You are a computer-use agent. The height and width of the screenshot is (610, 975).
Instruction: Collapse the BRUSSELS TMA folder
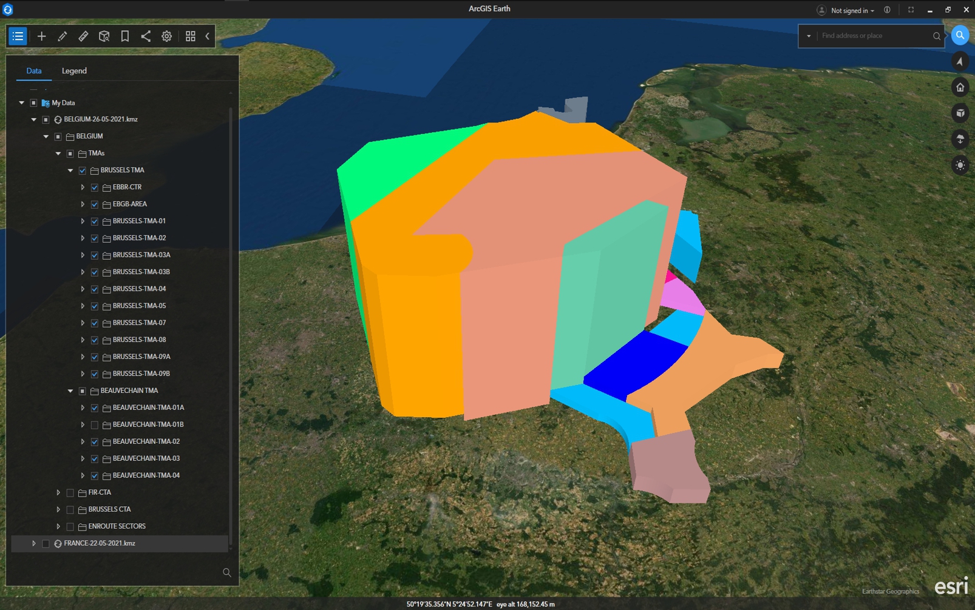[x=70, y=170]
